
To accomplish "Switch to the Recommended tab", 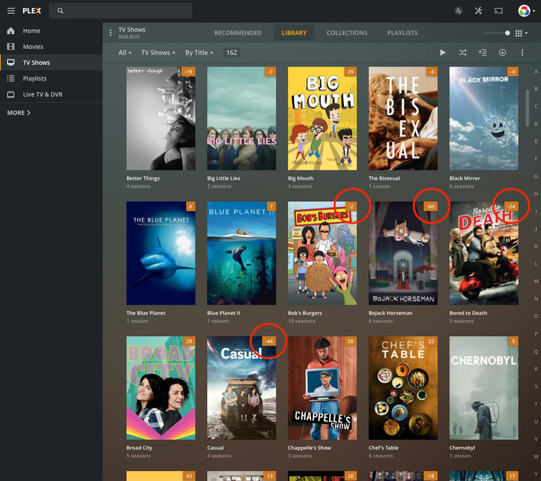I will coord(238,32).
